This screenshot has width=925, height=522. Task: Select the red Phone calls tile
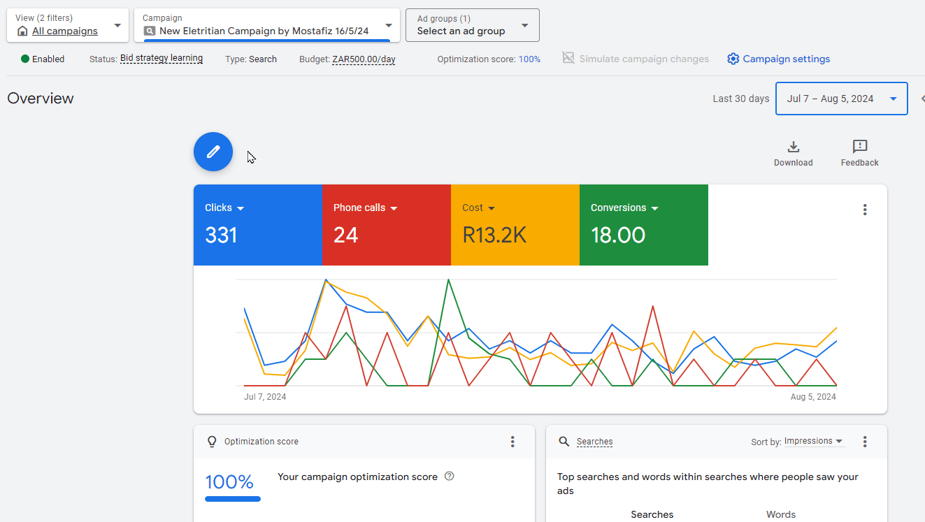[386, 225]
